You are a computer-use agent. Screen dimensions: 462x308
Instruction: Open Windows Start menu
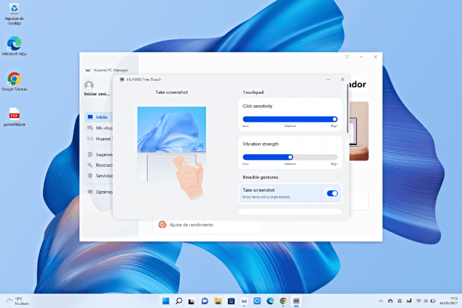click(166, 301)
